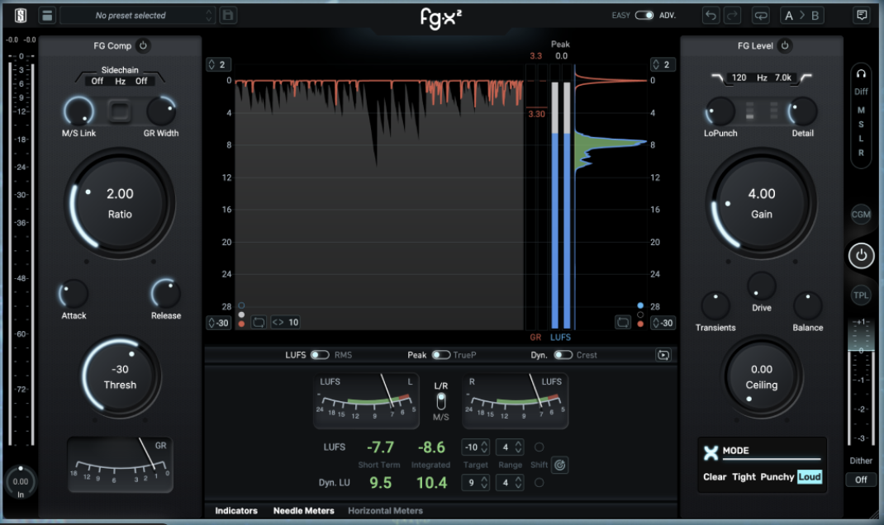This screenshot has height=525, width=884.
Task: Click the CGM round button
Action: 861,215
